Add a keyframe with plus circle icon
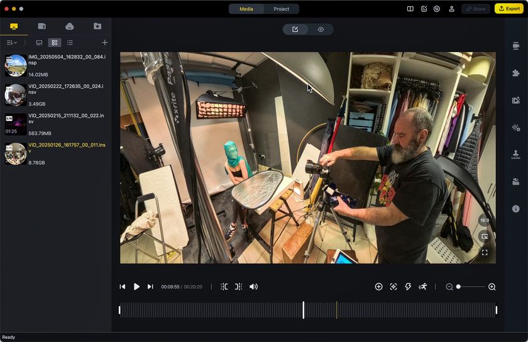 (x=378, y=287)
